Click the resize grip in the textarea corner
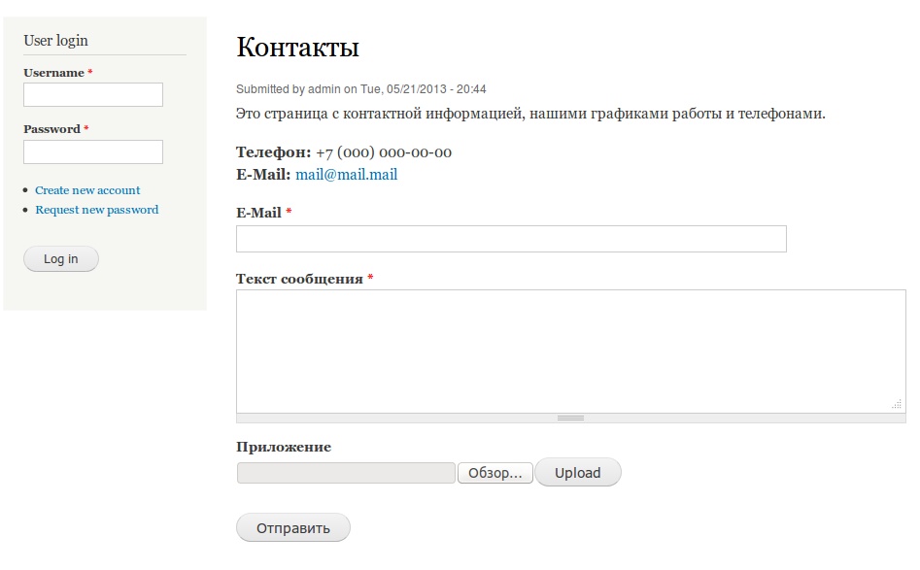The width and height of the screenshot is (920, 570). [897, 404]
